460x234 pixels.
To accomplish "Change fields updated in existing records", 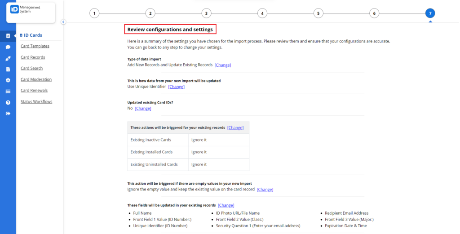I will tap(226, 205).
